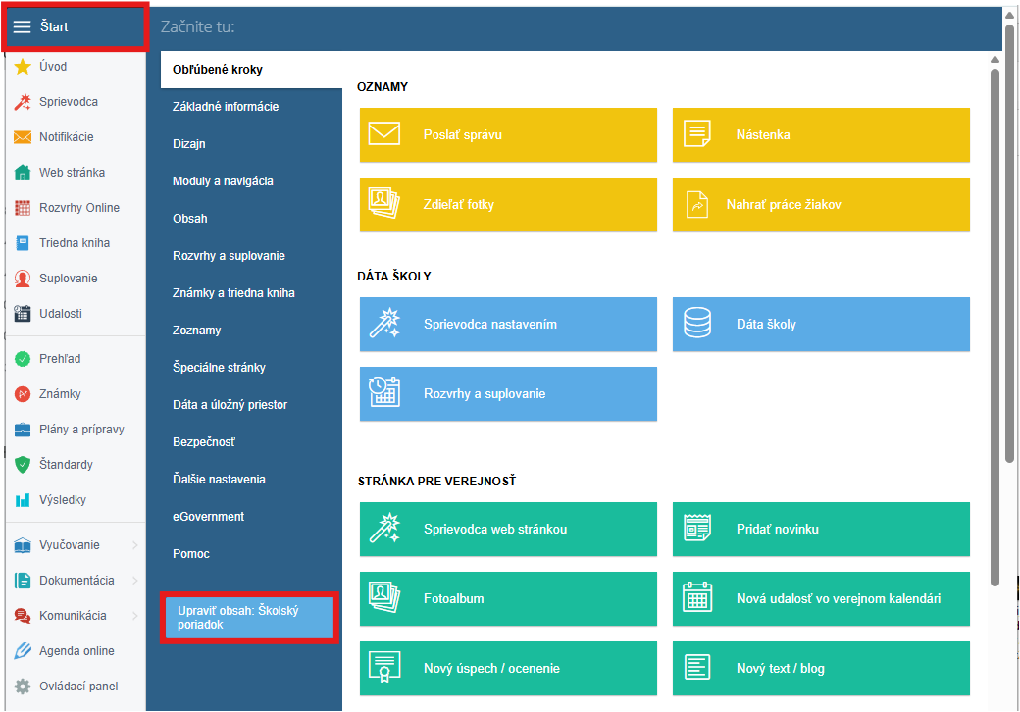Click the Pridať novinku tile
The image size is (1020, 712).
tap(821, 529)
